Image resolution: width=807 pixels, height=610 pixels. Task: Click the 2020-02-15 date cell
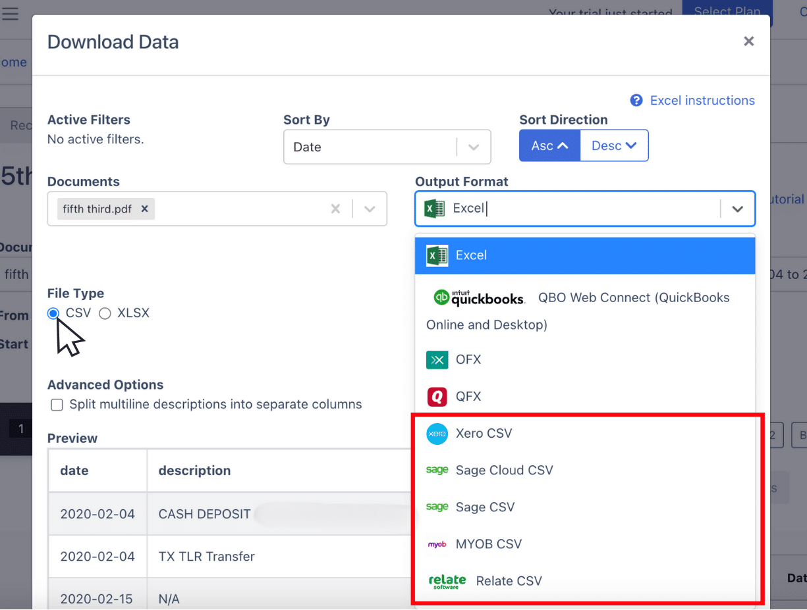pos(97,596)
